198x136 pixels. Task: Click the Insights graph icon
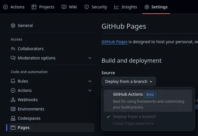click(116, 7)
